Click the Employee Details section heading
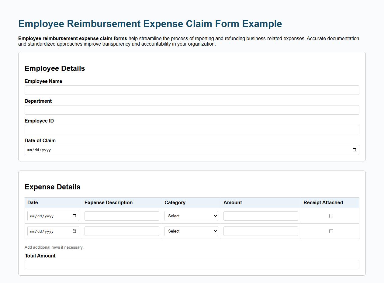 pyautogui.click(x=55, y=68)
